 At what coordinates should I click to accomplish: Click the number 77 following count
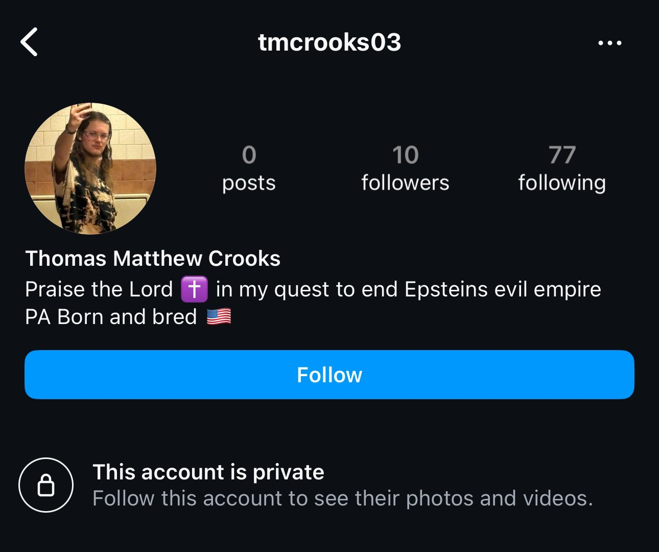pos(562,155)
